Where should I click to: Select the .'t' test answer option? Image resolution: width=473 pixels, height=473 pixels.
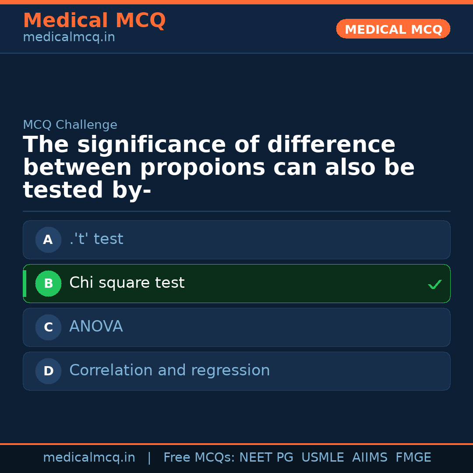(x=236, y=240)
